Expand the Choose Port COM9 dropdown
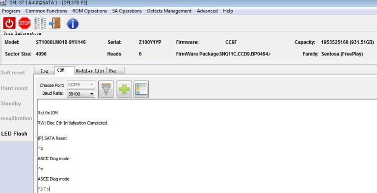This screenshot has height=193, width=377. (81, 84)
